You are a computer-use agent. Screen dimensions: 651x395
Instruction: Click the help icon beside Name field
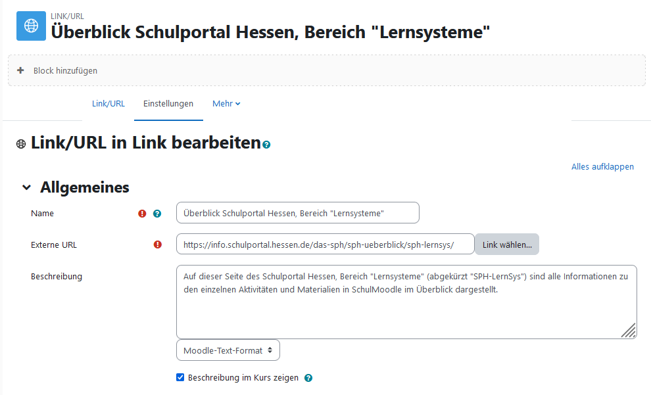(157, 214)
